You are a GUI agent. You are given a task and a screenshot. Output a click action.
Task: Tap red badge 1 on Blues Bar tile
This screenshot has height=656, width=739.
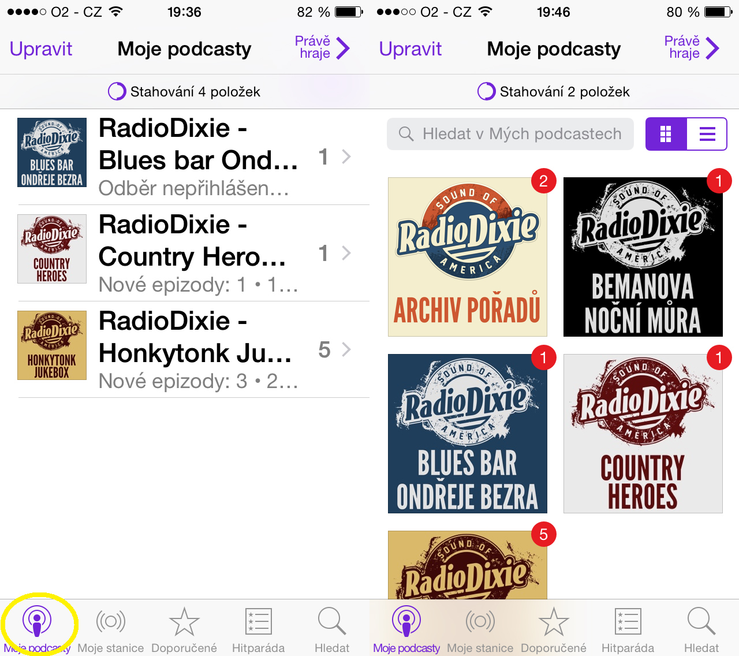click(543, 358)
